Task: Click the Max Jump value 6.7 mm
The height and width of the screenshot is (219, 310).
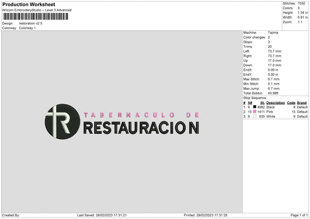Action: (x=274, y=88)
